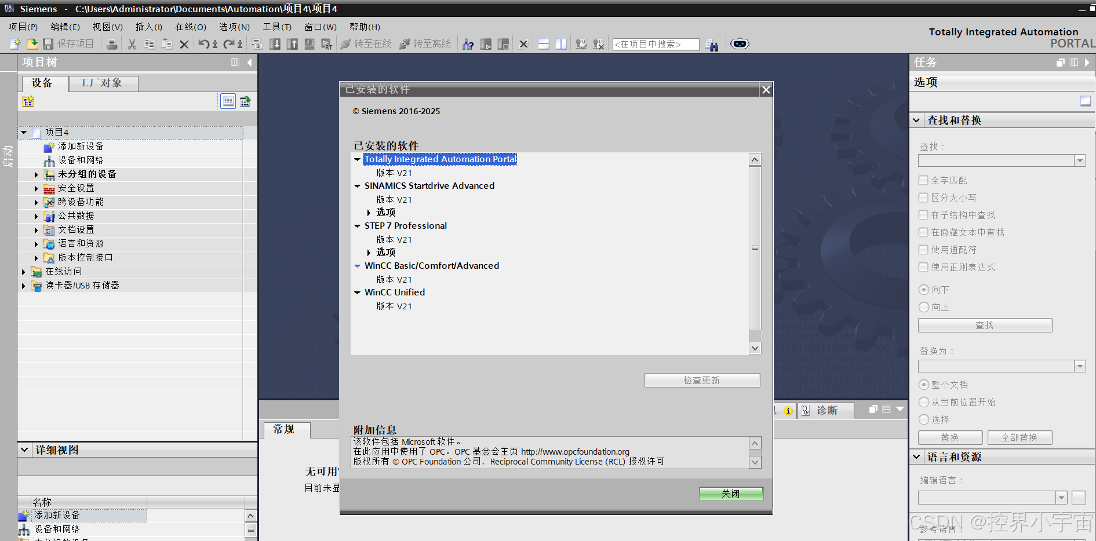Open the 项目(P) menu
Viewport: 1096px width, 541px height.
pyautogui.click(x=23, y=27)
